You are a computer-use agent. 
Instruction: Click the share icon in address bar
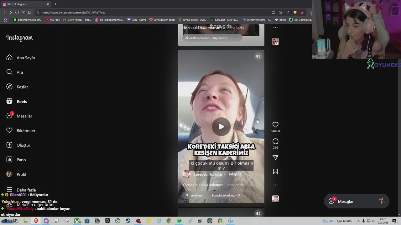click(288, 12)
